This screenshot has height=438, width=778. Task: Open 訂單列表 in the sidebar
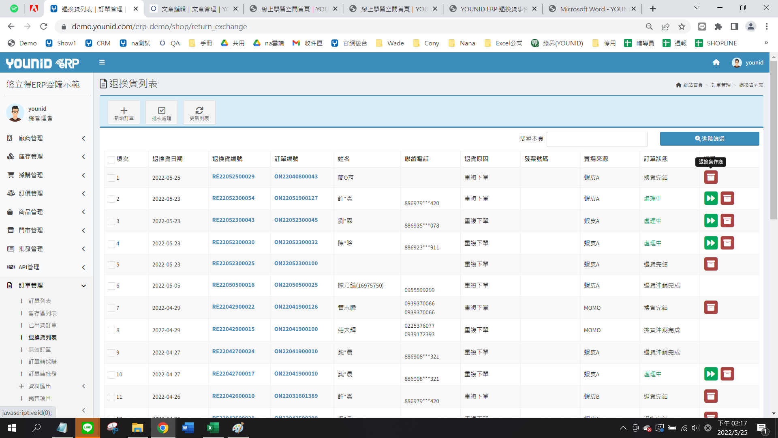point(40,301)
